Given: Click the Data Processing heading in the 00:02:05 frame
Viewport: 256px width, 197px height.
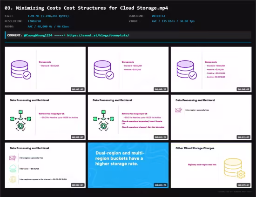Looking at the screenshot, I should coord(29,148).
